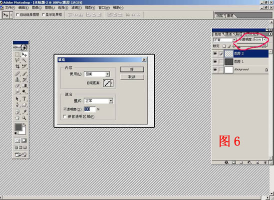Image resolution: width=274 pixels, height=200 pixels.
Task: Toggle Lock image pixels brush icon
Action: click(229, 46)
